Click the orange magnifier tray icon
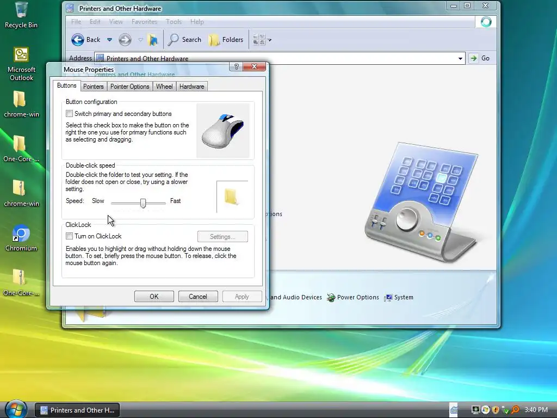 tap(515, 410)
